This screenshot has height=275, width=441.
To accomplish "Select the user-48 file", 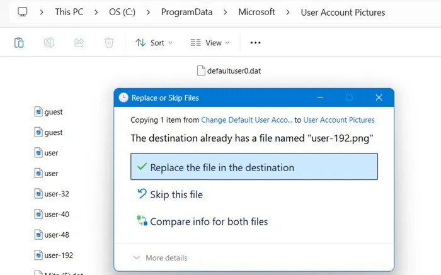I will (52, 235).
